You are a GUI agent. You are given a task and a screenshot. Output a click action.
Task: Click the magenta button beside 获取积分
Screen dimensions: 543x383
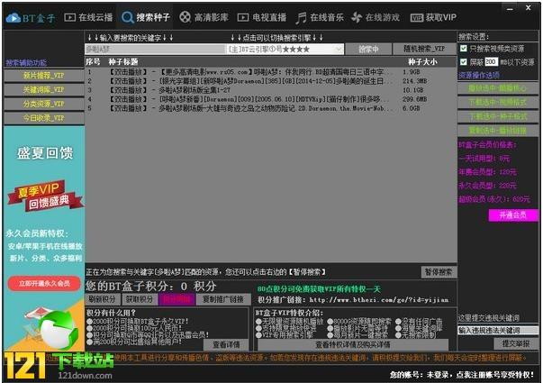pos(176,299)
